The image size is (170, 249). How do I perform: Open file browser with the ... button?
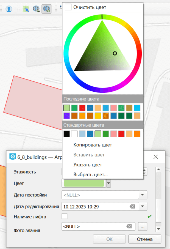(x=143, y=226)
